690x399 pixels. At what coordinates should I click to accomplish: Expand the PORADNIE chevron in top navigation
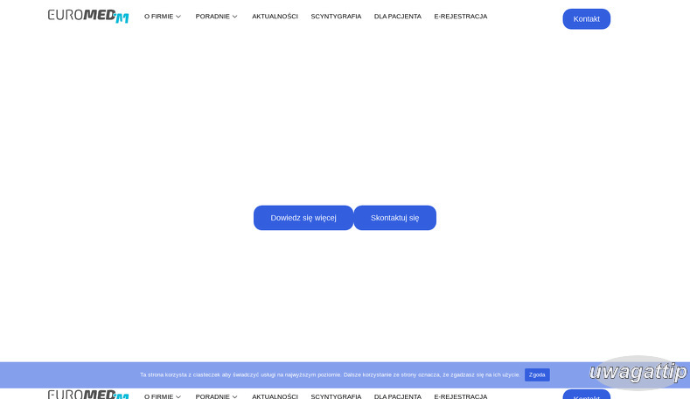(x=234, y=17)
